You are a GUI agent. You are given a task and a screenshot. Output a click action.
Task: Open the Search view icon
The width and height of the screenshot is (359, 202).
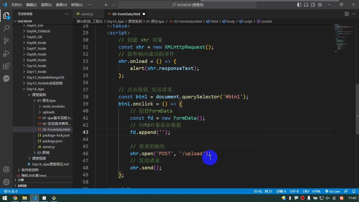6,28
